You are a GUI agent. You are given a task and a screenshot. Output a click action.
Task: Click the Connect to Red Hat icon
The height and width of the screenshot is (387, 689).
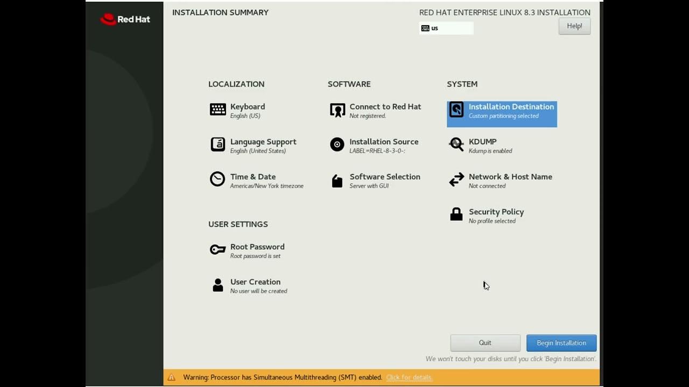(x=338, y=110)
